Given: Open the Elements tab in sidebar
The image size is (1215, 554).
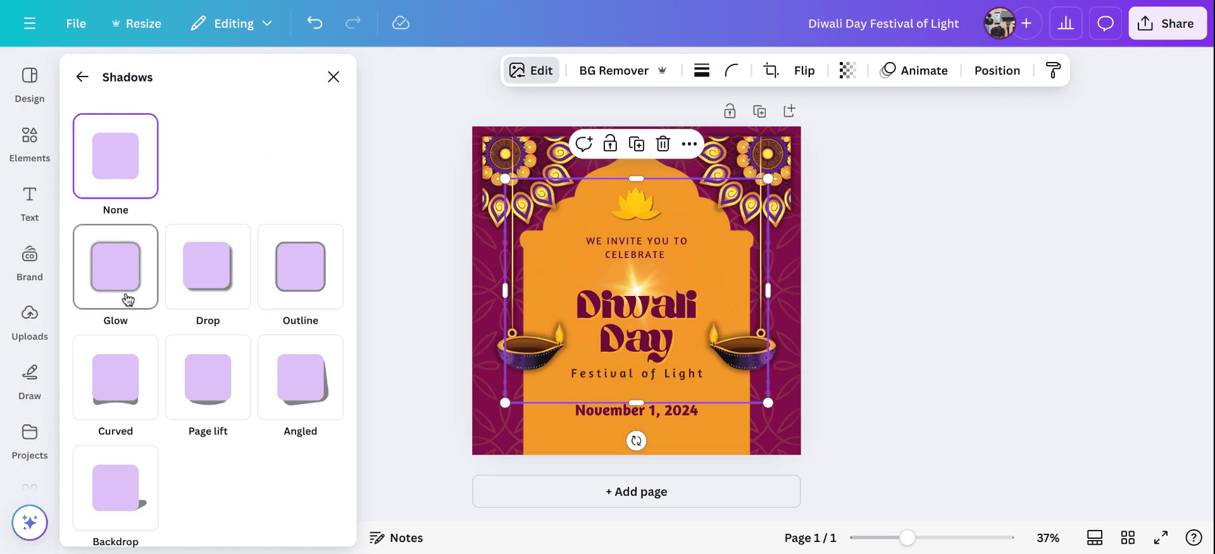Looking at the screenshot, I should [30, 144].
